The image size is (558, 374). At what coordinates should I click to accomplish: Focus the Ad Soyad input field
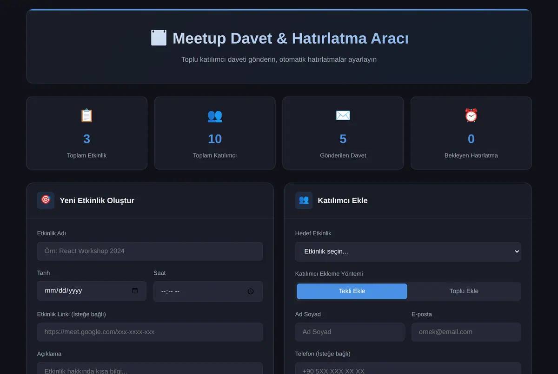tap(350, 332)
